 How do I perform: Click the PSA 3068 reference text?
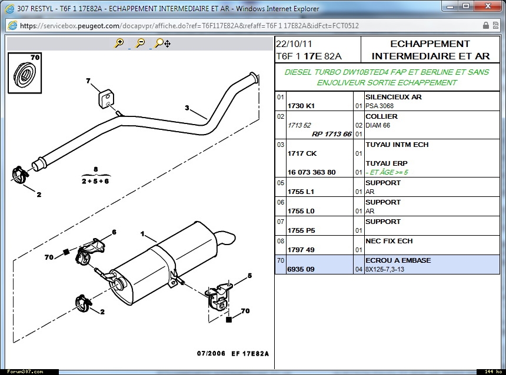[x=379, y=106]
